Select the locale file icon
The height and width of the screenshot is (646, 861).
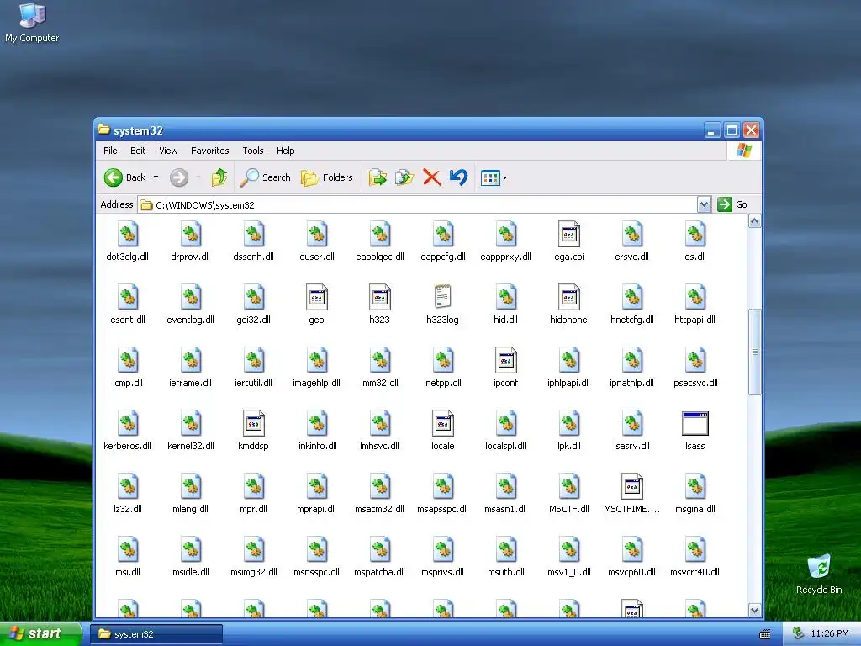pyautogui.click(x=442, y=424)
